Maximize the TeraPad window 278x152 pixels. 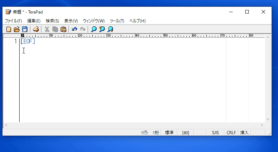tap(247, 12)
